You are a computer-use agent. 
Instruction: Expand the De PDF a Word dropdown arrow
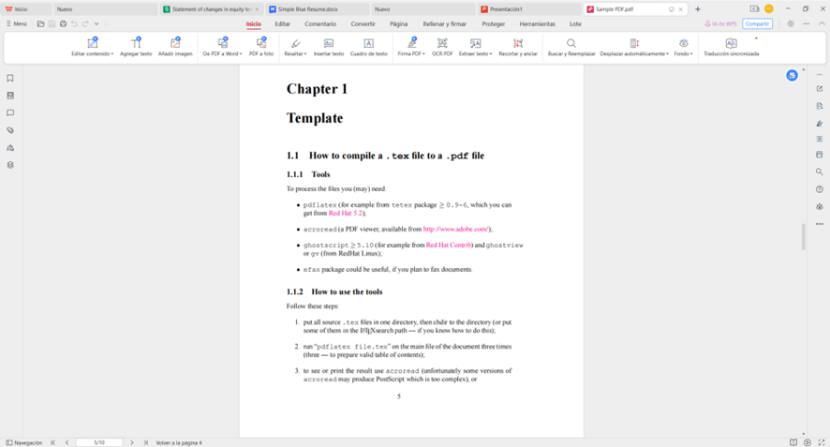click(x=241, y=54)
